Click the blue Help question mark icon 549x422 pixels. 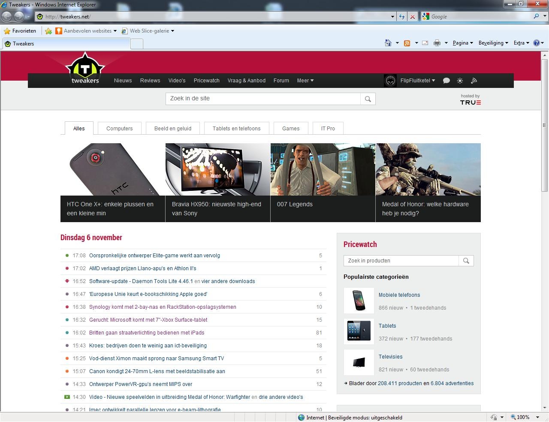537,43
